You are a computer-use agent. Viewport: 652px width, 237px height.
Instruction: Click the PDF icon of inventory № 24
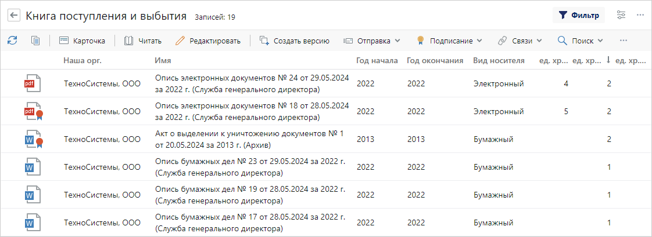pyautogui.click(x=31, y=83)
